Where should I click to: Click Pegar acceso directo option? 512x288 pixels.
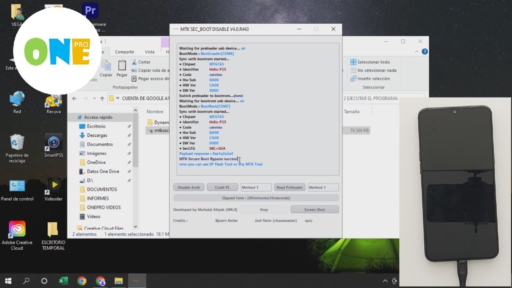(150, 79)
